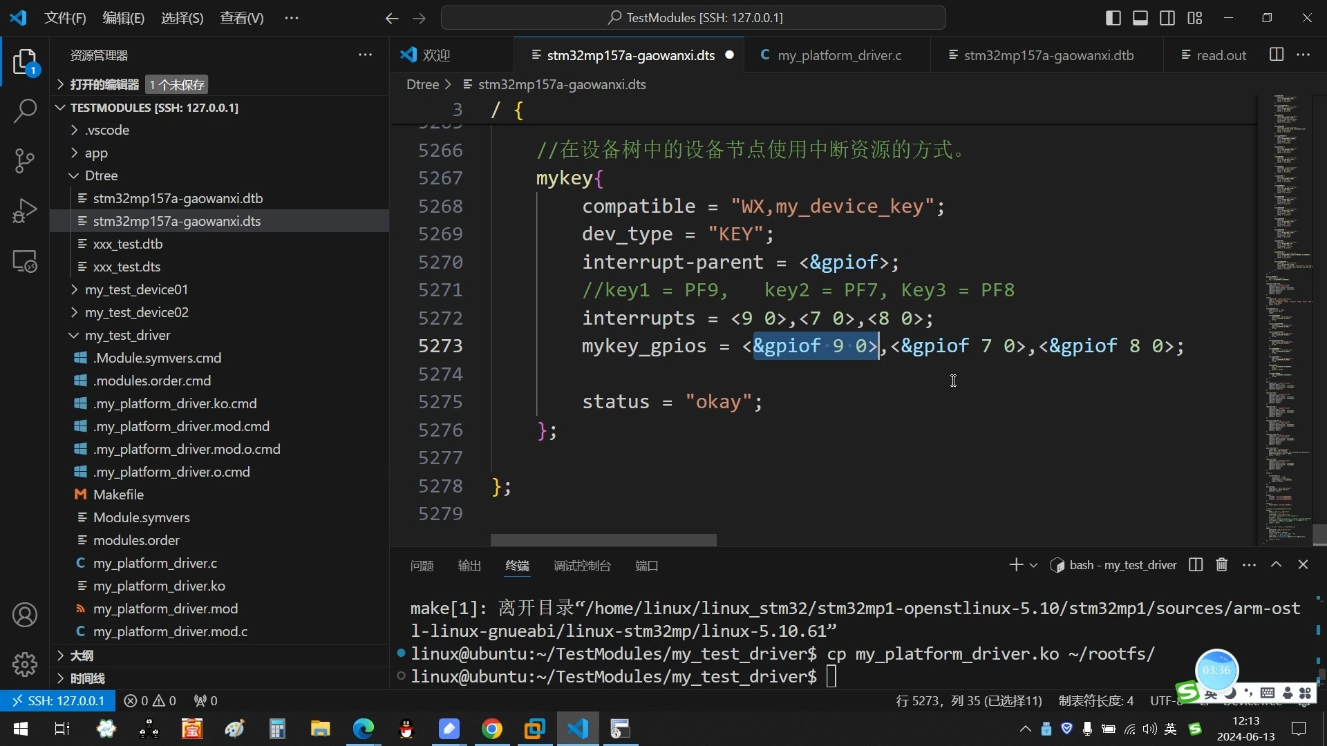Open the 编辑(E) menu

(x=124, y=18)
